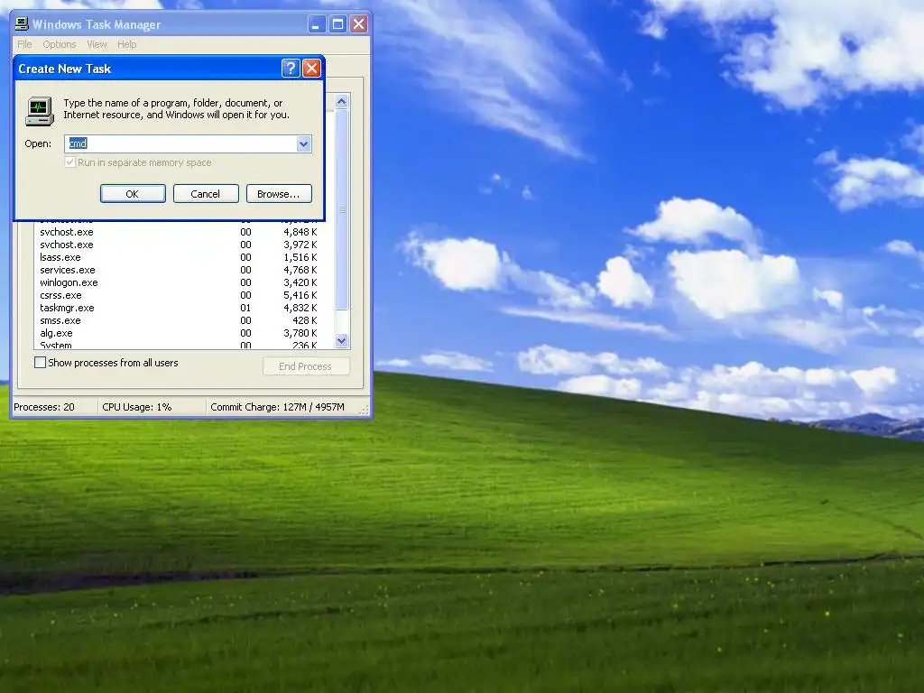Minimize the Windows Task Manager window
924x693 pixels.
(317, 24)
